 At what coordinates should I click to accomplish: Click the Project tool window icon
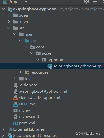pos(5,2)
